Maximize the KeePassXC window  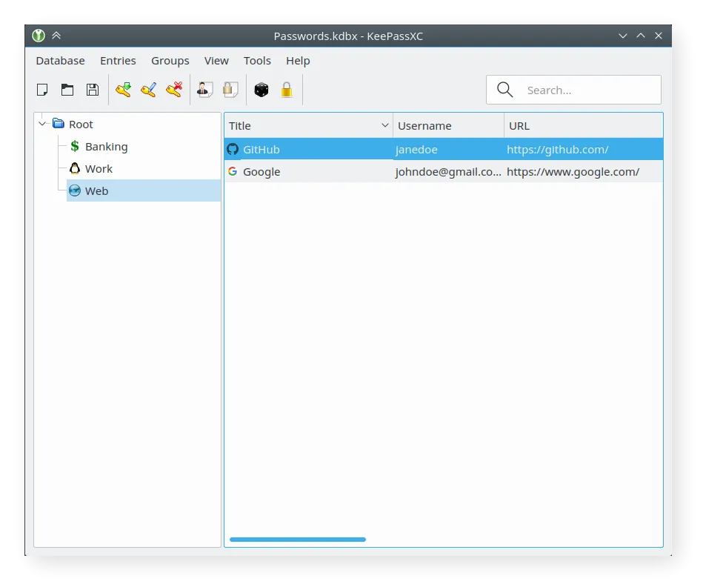coord(641,36)
